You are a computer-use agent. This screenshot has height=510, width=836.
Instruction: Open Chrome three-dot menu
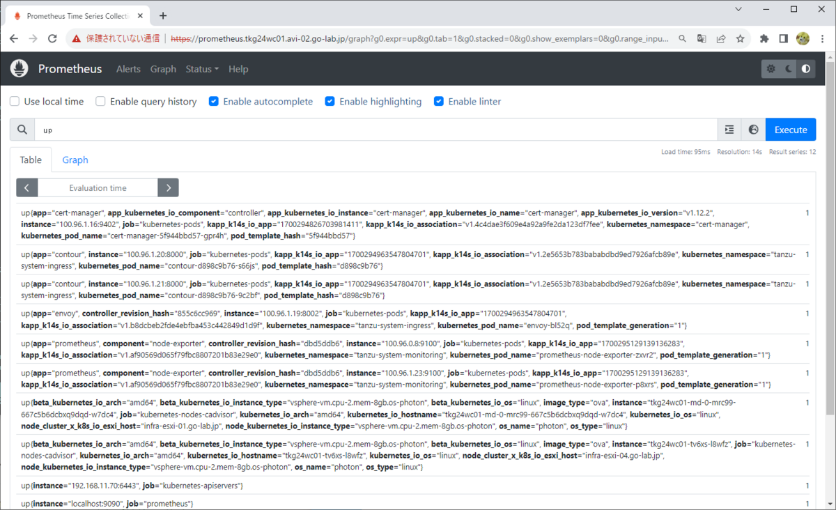click(822, 39)
